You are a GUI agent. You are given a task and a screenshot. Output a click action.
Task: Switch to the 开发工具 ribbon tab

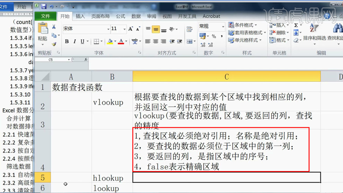187,16
